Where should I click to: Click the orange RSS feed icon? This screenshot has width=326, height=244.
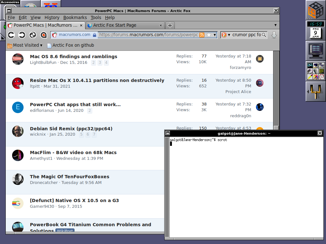[202, 35]
